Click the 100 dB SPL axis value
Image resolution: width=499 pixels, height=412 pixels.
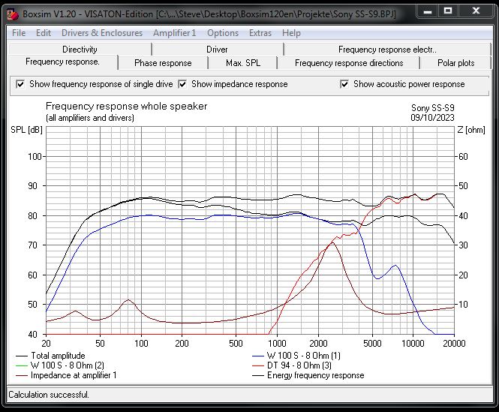tap(35, 157)
